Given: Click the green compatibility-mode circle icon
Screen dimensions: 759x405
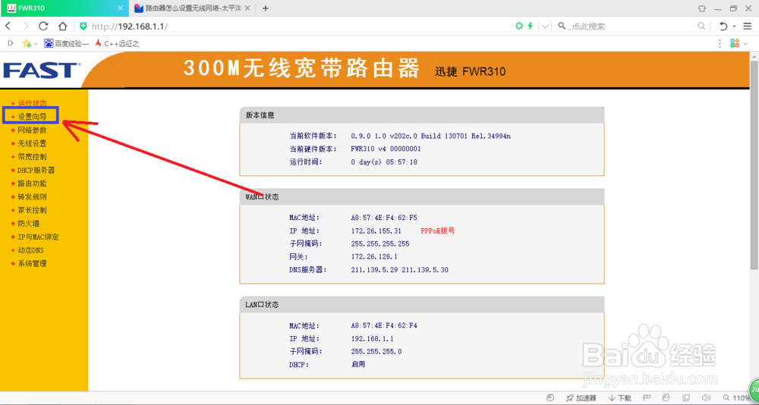Looking at the screenshot, I should (x=519, y=26).
